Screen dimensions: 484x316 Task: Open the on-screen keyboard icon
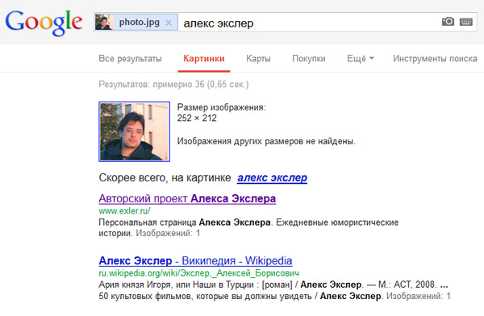pyautogui.click(x=465, y=22)
